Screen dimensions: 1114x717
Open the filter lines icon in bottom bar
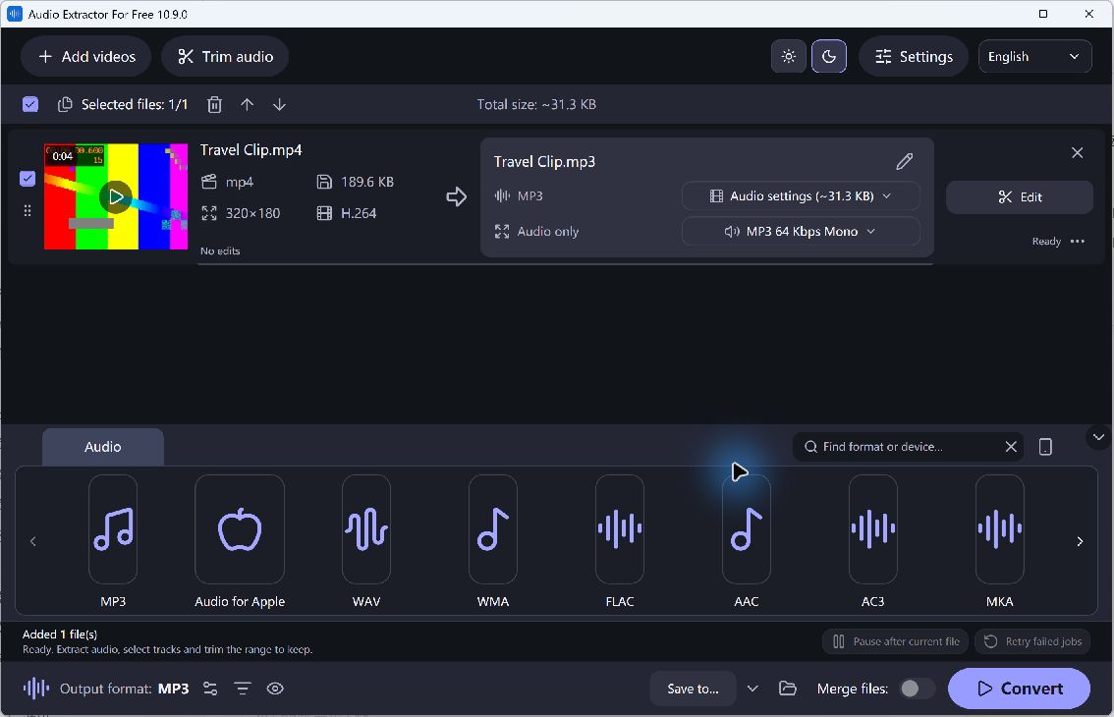point(243,689)
